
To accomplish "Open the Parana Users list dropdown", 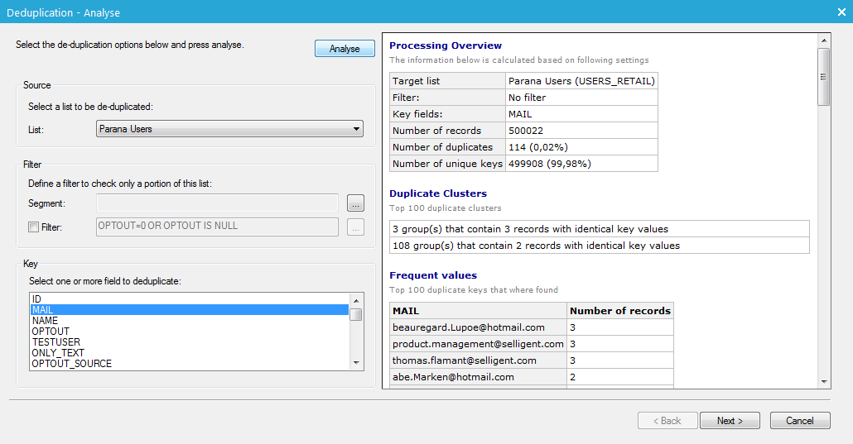I will (x=229, y=129).
